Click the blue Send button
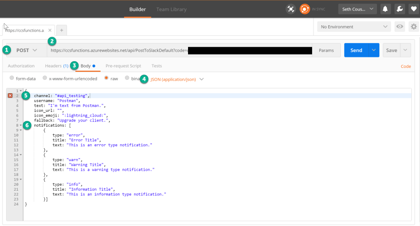 coord(356,50)
